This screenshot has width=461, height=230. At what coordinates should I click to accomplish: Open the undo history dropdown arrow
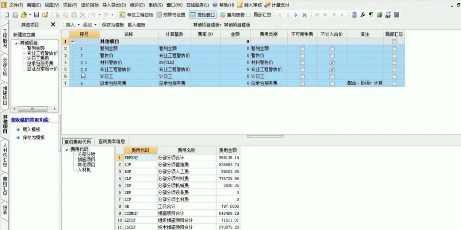[99, 15]
